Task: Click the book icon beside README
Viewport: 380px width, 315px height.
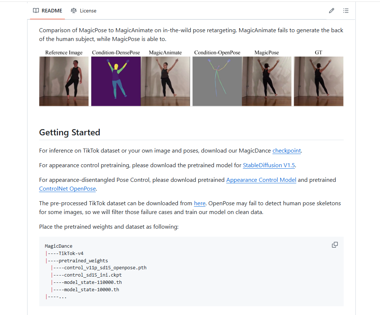Action: (36, 11)
